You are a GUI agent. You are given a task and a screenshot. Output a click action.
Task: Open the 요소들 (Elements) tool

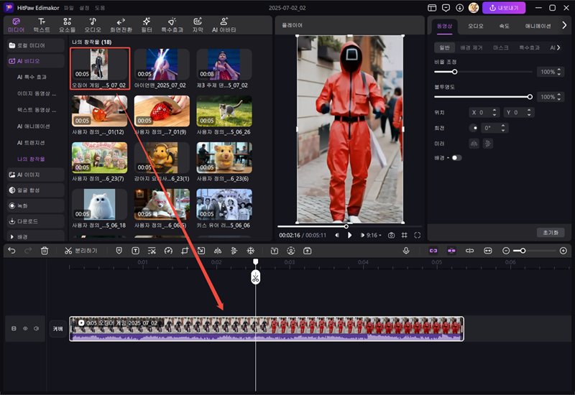pos(67,25)
